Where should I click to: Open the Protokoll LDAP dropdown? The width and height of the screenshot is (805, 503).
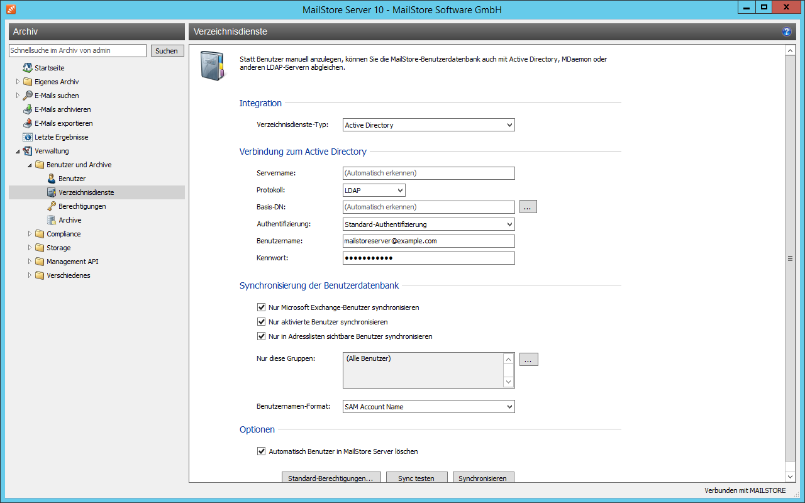click(374, 190)
